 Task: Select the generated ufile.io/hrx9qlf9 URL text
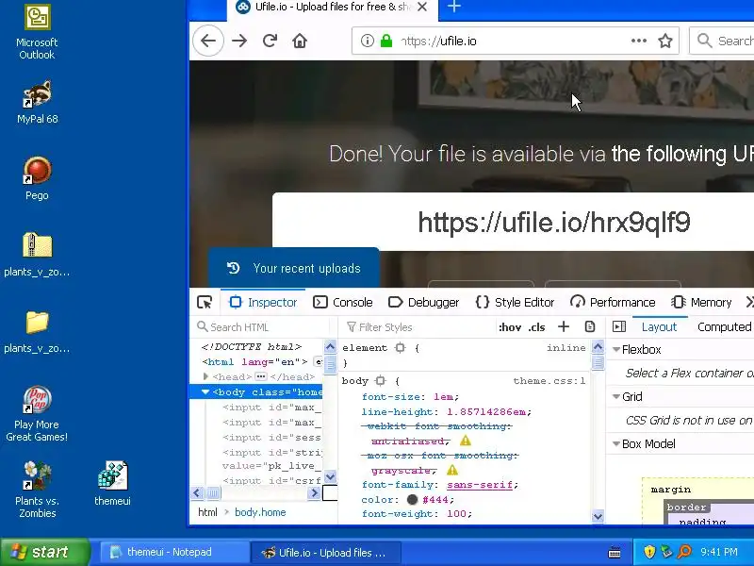(554, 222)
